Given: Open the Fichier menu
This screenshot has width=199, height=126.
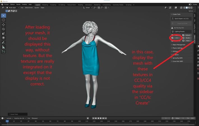Looking at the screenshot, I should pyautogui.click(x=6, y=4).
